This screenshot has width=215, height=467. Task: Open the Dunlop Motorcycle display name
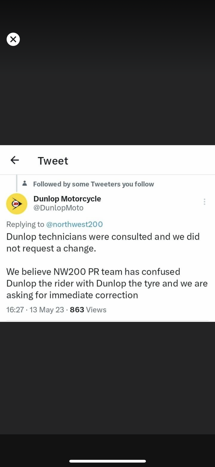(x=67, y=199)
